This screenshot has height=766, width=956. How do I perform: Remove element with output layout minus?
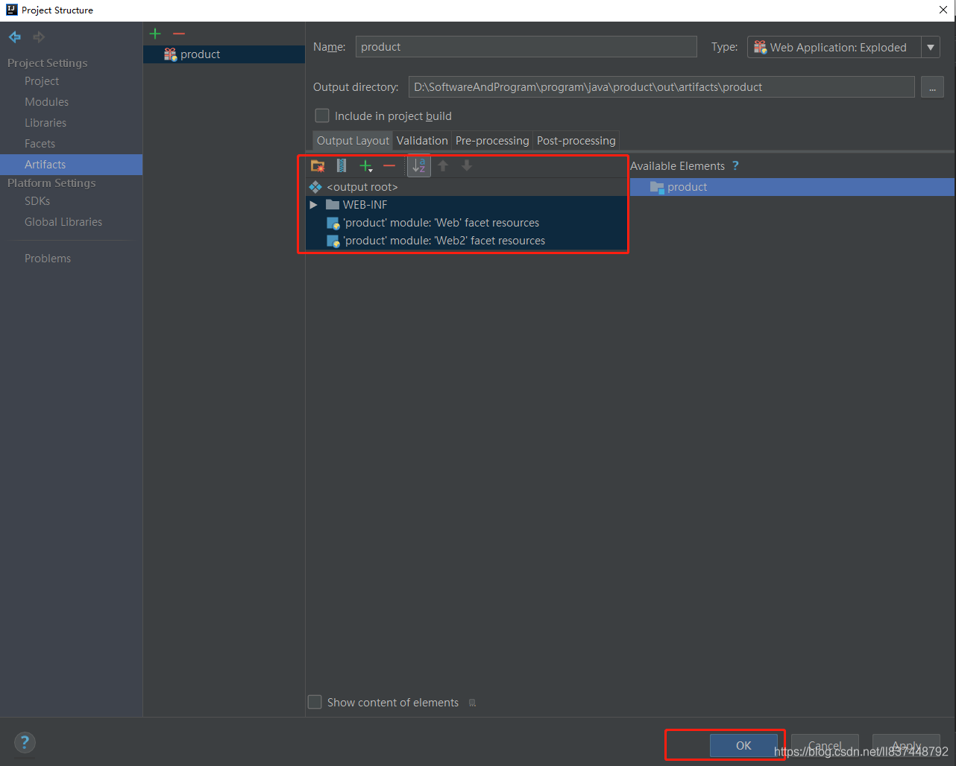[x=389, y=165]
